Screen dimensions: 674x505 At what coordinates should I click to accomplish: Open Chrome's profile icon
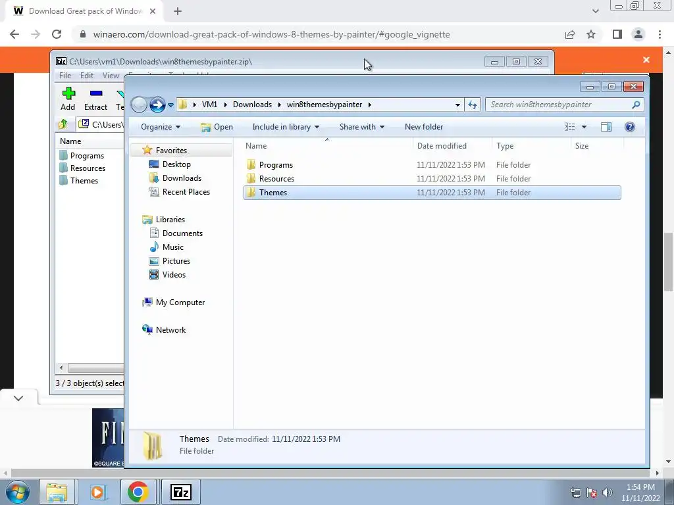point(638,34)
